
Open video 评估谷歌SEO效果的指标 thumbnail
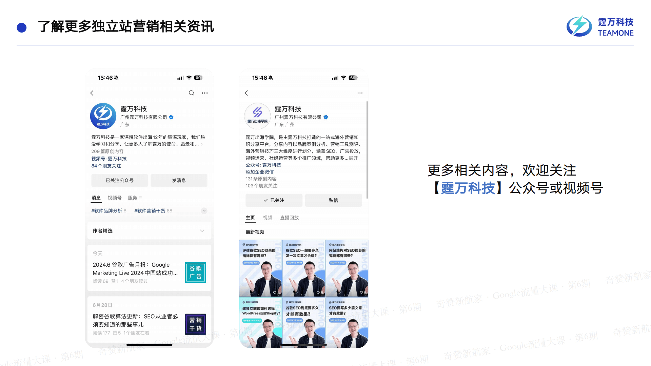(260, 268)
